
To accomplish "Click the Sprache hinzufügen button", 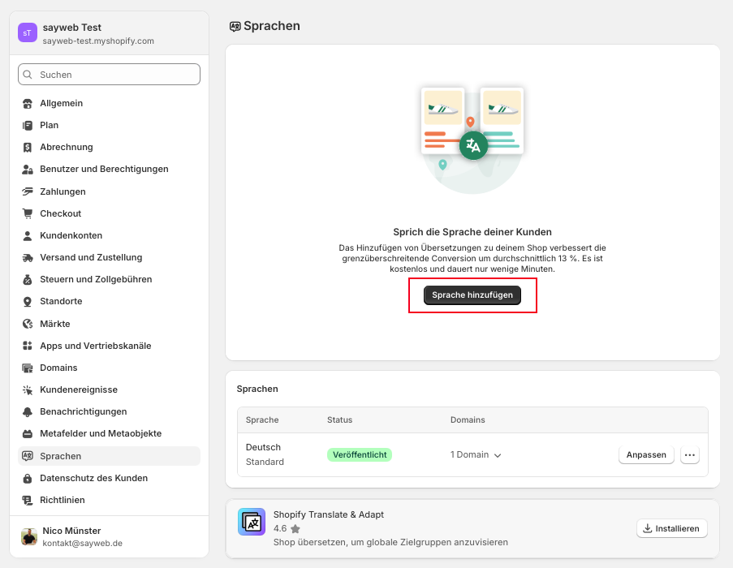I will click(472, 295).
